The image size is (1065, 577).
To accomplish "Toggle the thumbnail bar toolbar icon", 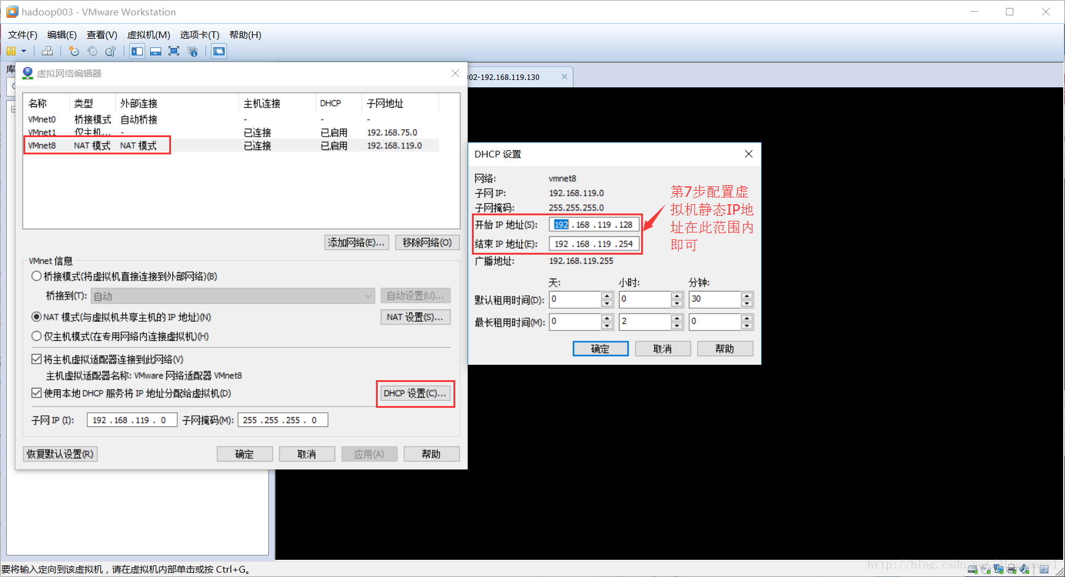I will (156, 51).
